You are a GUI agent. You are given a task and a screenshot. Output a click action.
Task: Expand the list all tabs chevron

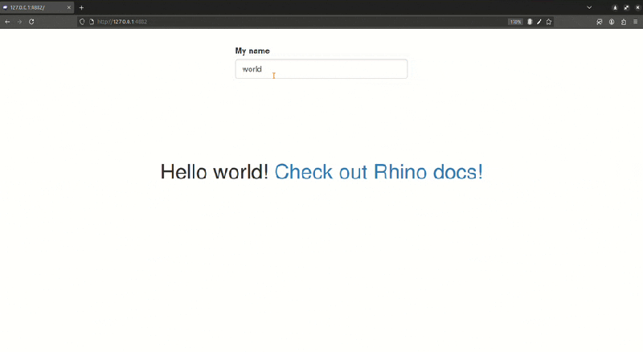[589, 7]
